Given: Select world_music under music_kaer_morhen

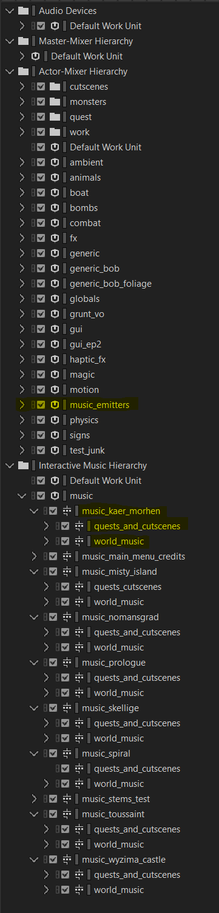Looking at the screenshot, I should (x=119, y=541).
